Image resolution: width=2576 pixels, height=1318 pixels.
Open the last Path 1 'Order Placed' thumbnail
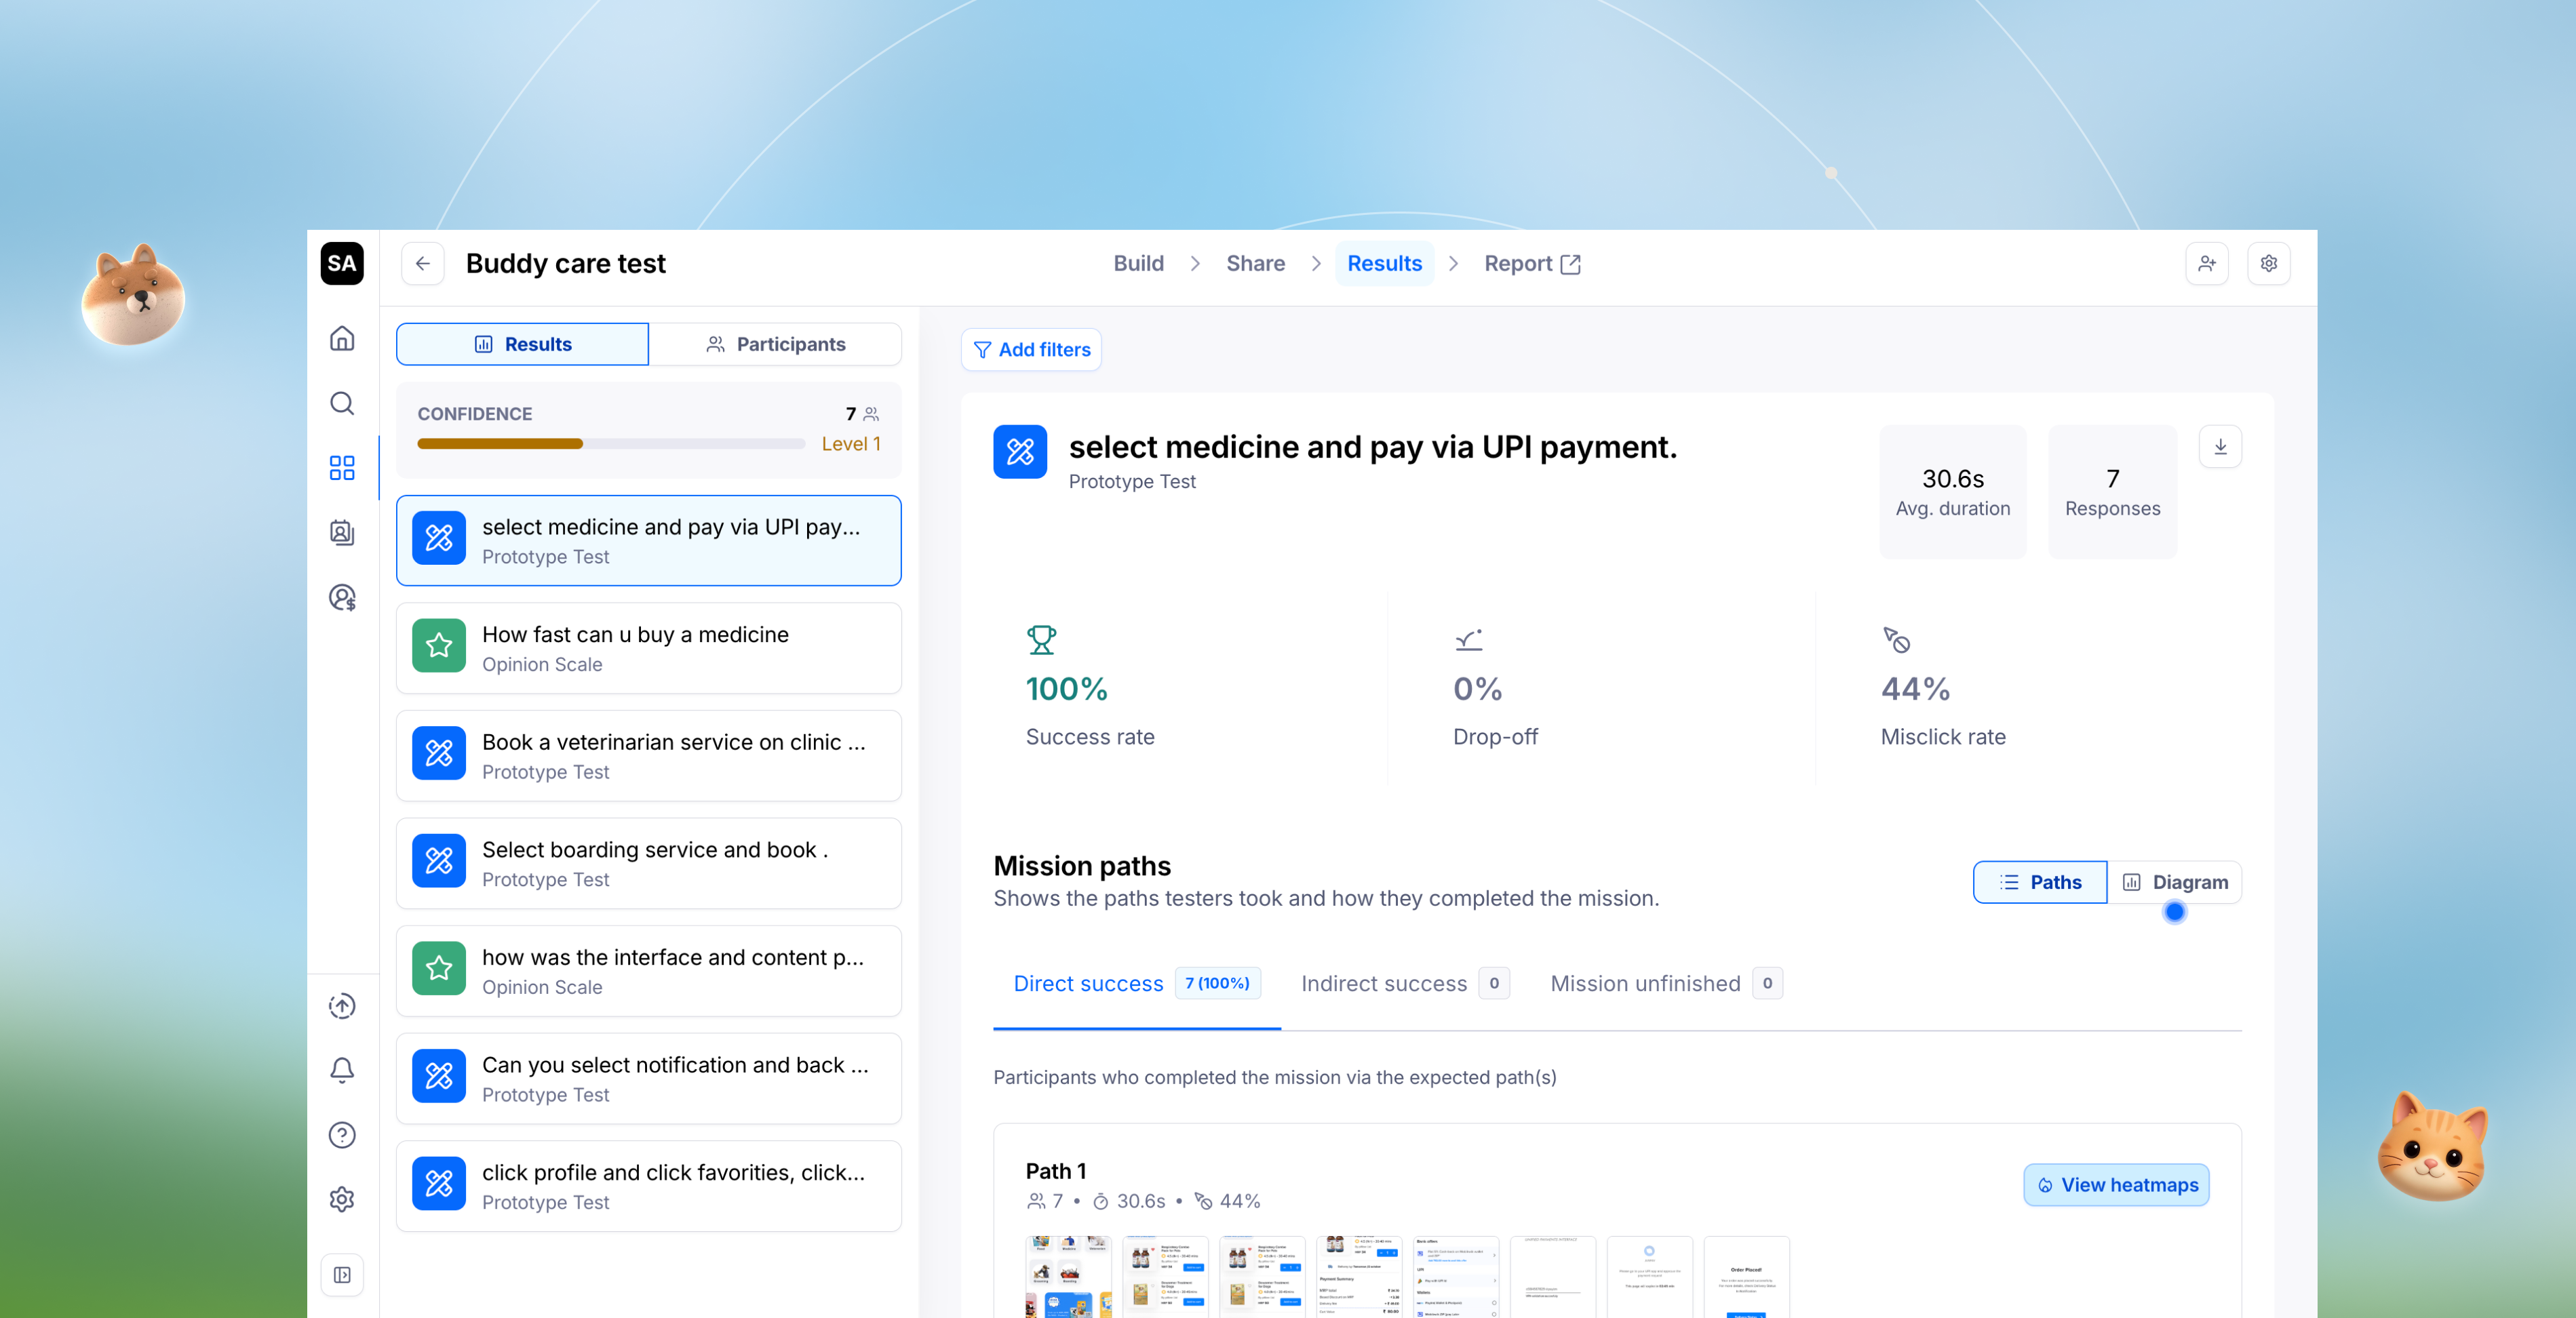coord(1746,1277)
